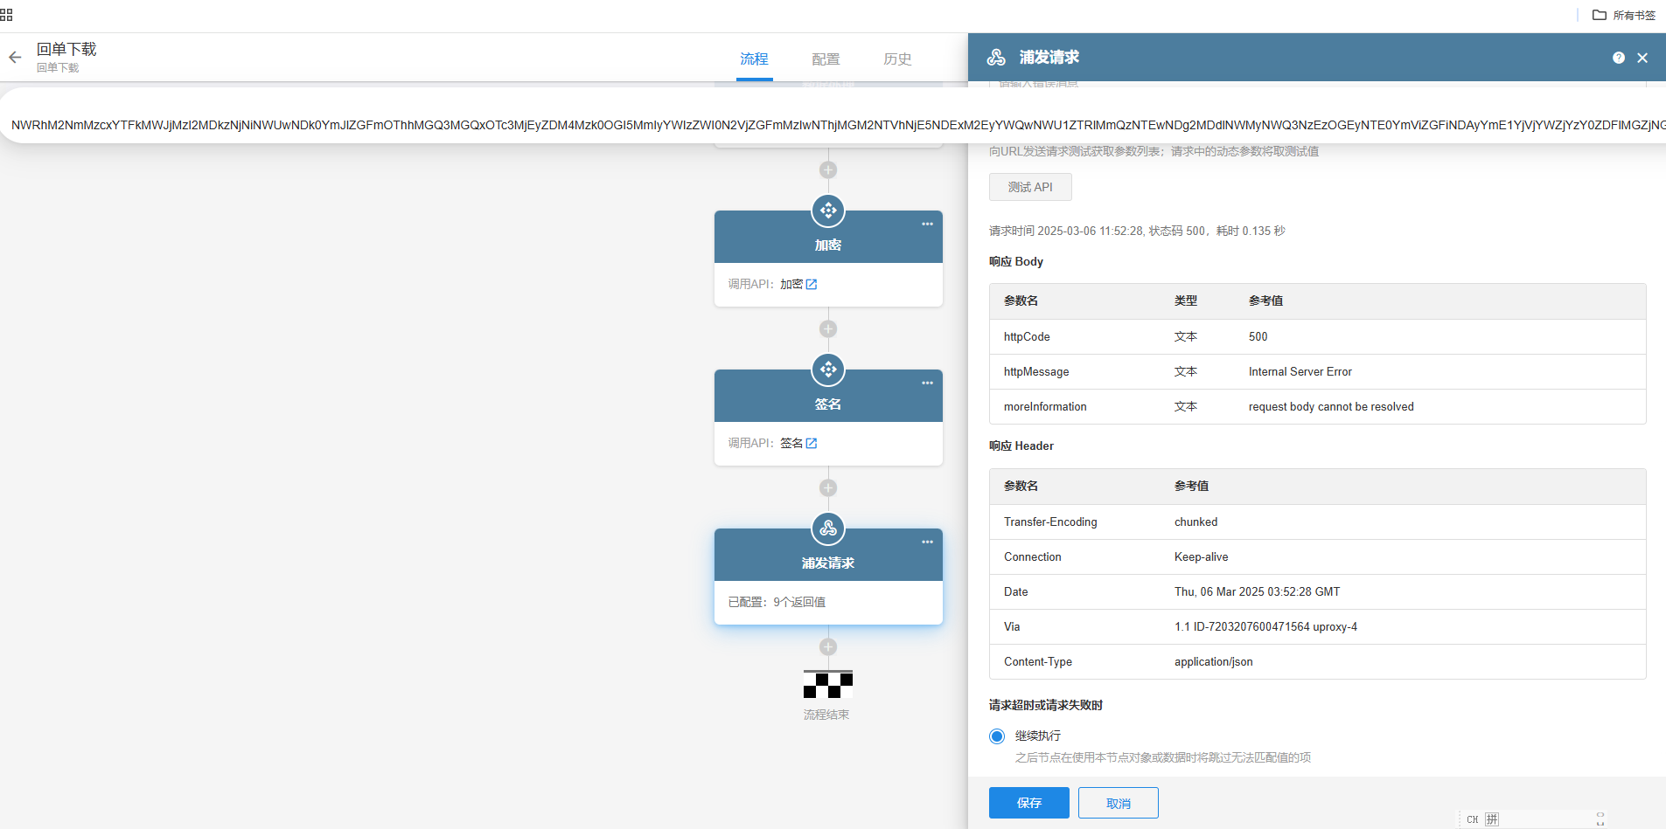Click the 加密 node move icon
The height and width of the screenshot is (829, 1666).
(828, 211)
